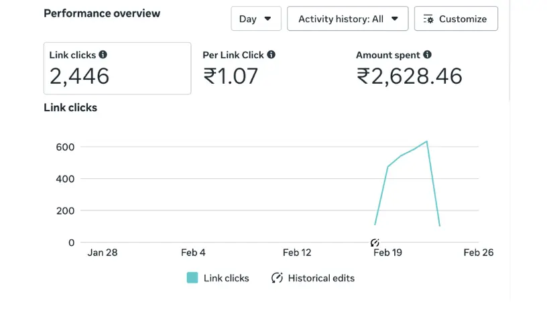The height and width of the screenshot is (335, 547).
Task: Click the Feb 19 date label
Action: click(387, 253)
